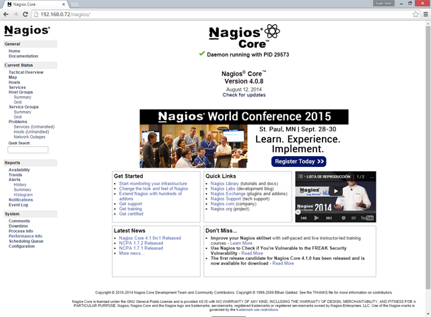Open Problems page

tap(18, 122)
